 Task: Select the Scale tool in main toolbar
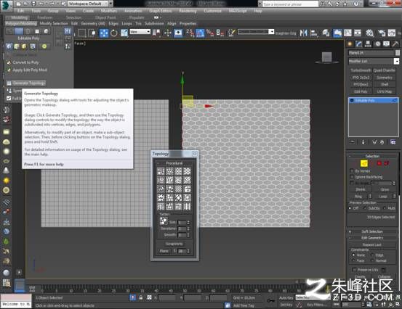(x=124, y=33)
